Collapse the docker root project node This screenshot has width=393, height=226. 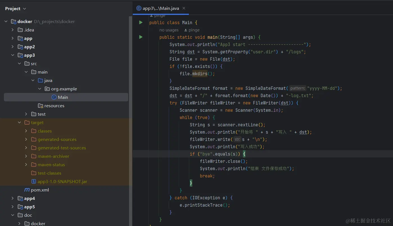[6, 21]
